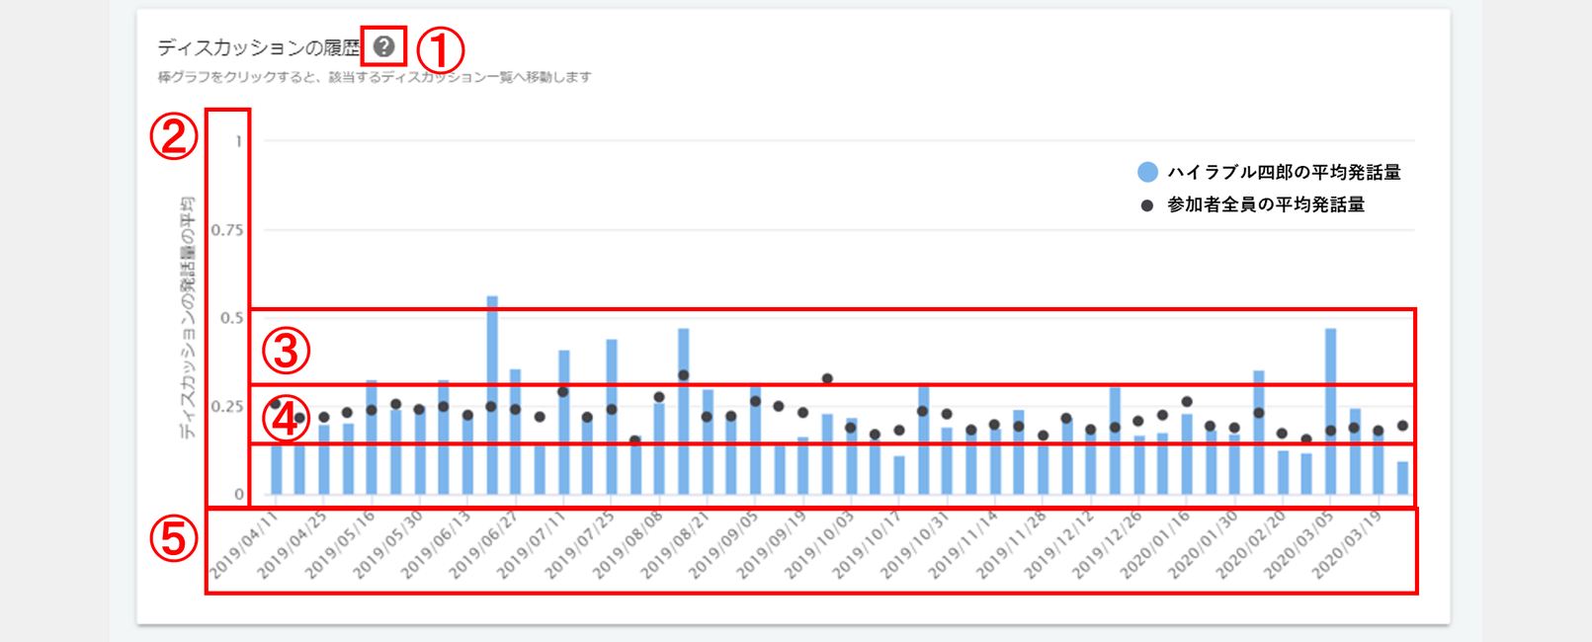The image size is (1592, 642).
Task: Click the ディスカッションの履歴 chart title
Action: pyautogui.click(x=259, y=47)
